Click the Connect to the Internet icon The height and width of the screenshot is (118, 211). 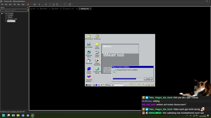[97, 70]
